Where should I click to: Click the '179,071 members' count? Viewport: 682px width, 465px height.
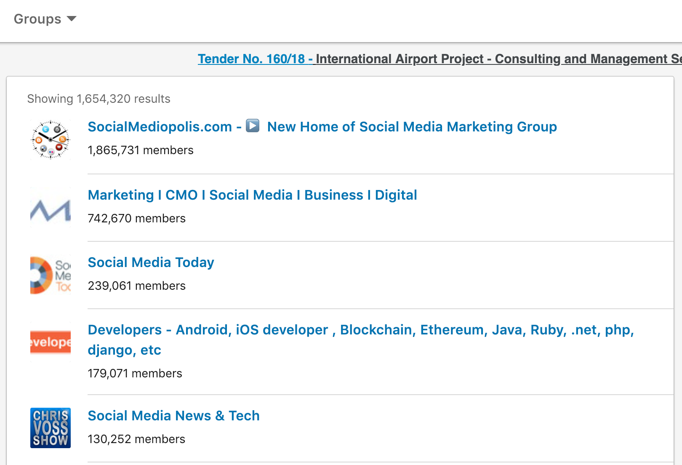tap(135, 374)
